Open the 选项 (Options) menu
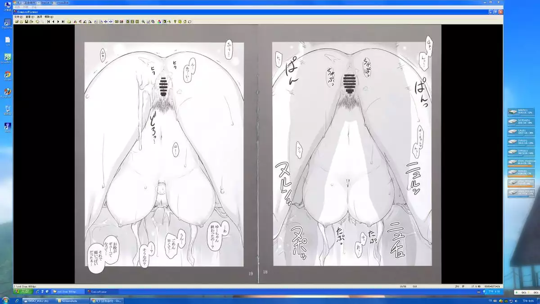Viewport: 540px width, 304px height. coord(39,17)
